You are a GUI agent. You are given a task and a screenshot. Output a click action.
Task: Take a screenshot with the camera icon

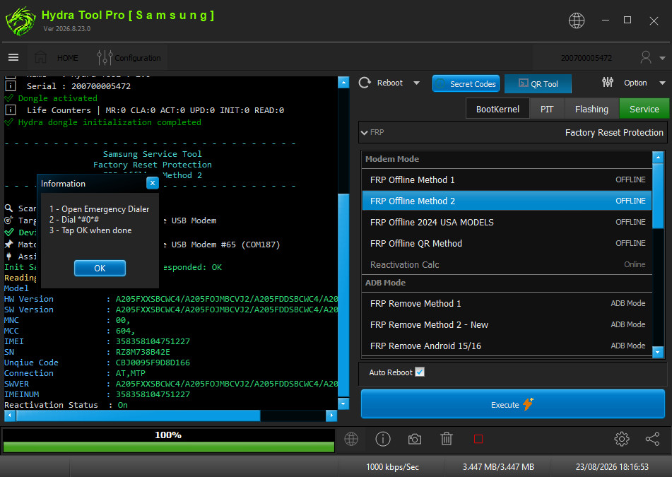click(414, 439)
